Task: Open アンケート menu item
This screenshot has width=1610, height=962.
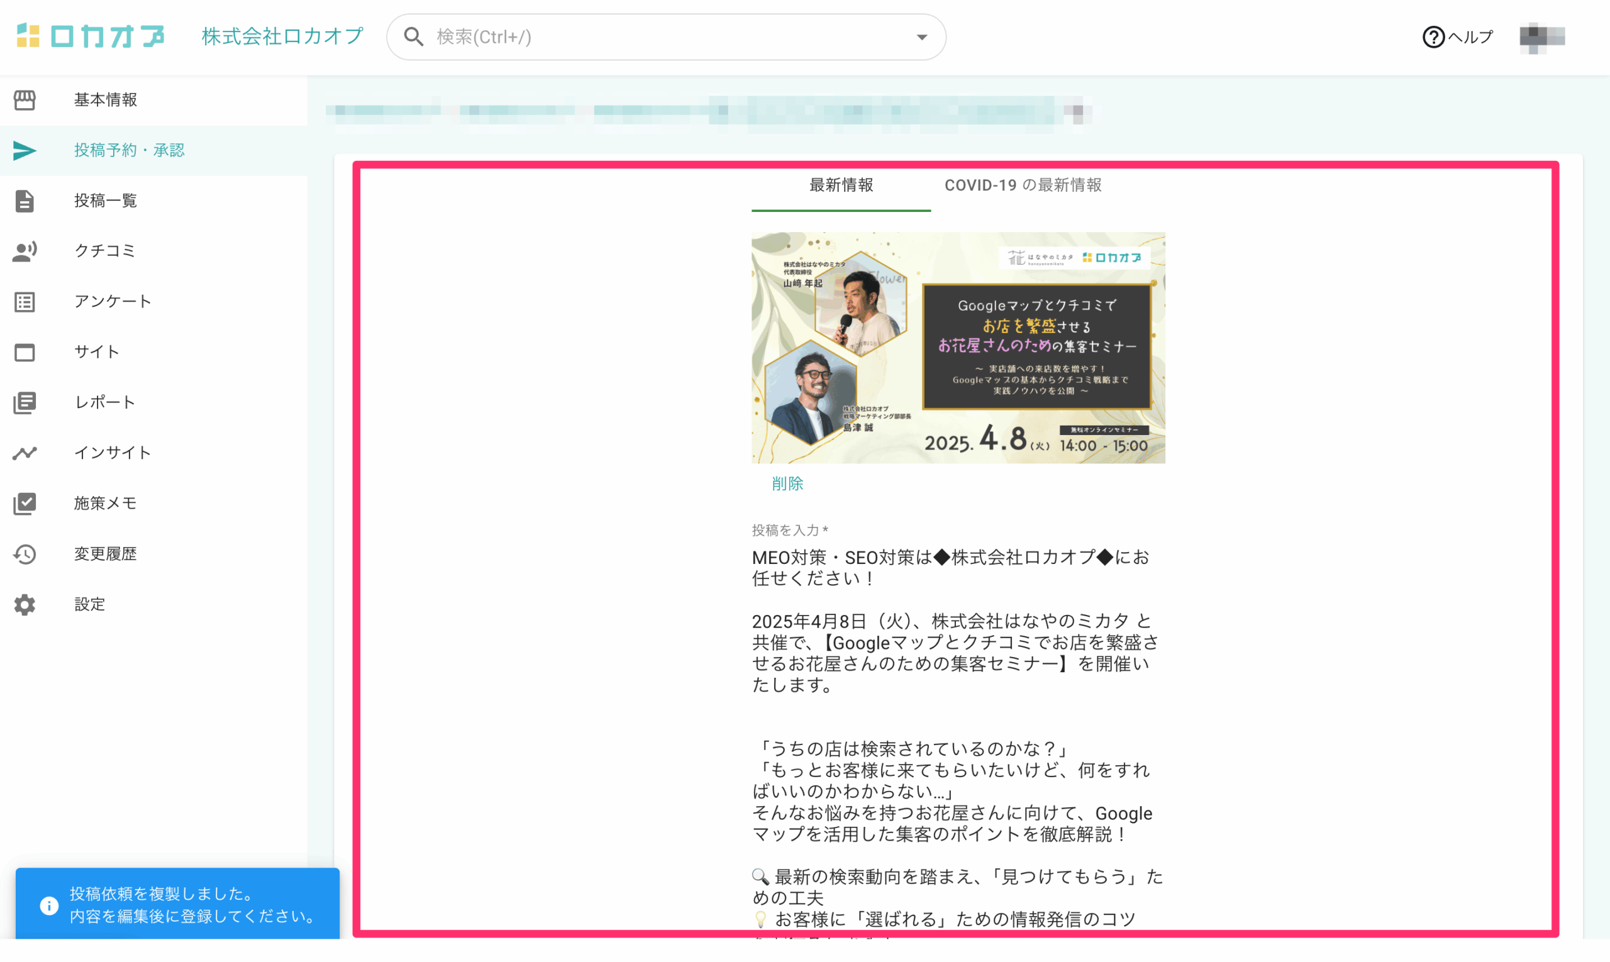Action: point(153,302)
